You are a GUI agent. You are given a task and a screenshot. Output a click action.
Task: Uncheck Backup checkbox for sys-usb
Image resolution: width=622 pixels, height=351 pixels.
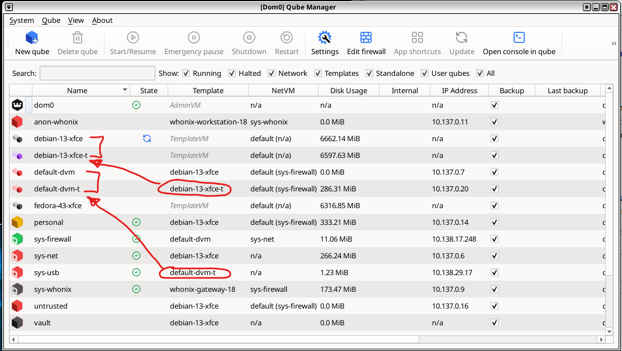click(x=494, y=272)
